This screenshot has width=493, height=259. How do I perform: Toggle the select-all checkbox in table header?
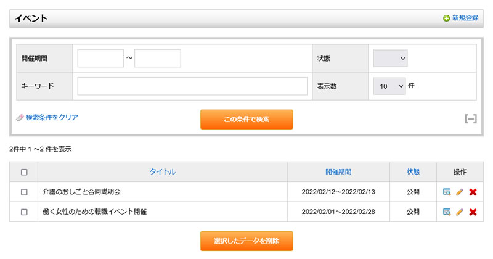pos(24,172)
